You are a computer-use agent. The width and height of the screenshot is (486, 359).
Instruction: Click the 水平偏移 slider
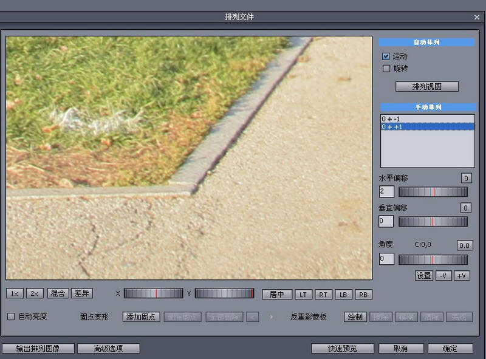433,192
